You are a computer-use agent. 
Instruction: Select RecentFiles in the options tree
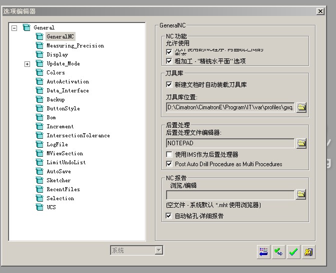coord(63,189)
